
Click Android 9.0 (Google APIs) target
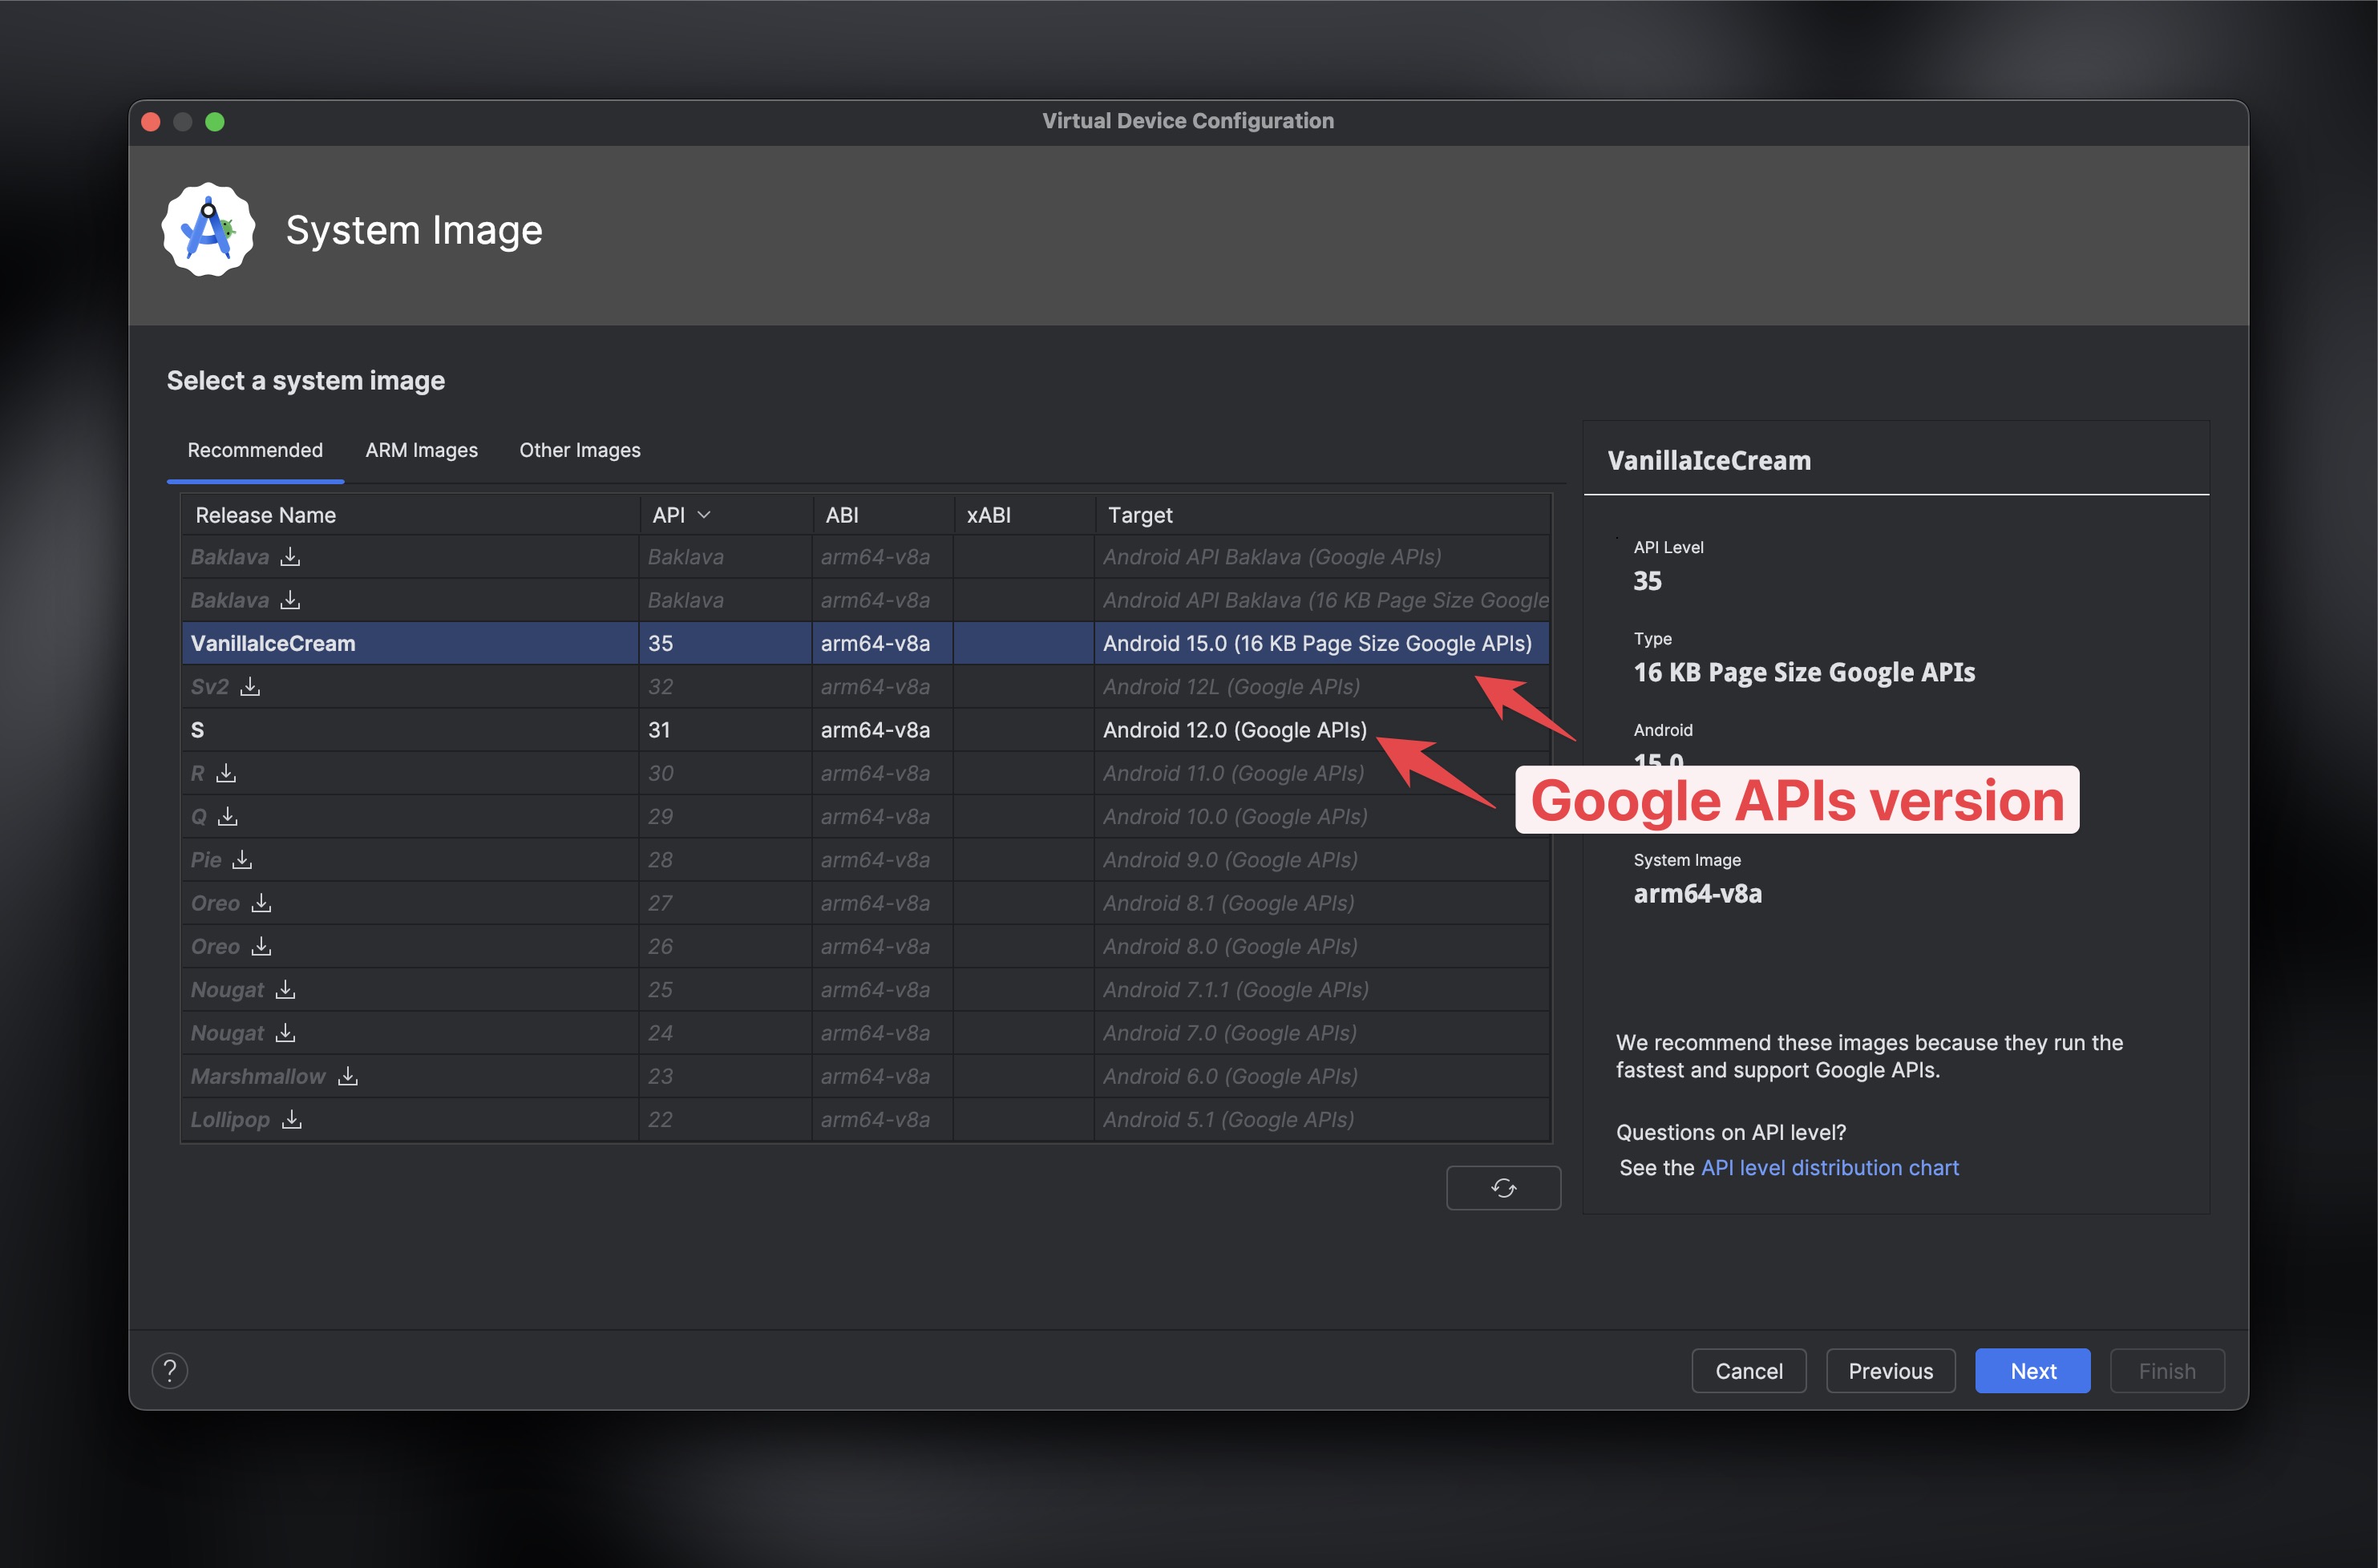coord(1230,859)
